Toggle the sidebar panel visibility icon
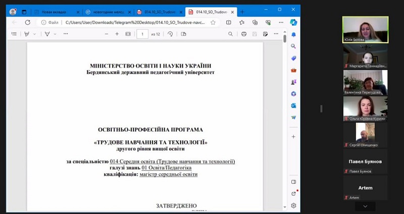This screenshot has height=214, width=404. point(293,182)
